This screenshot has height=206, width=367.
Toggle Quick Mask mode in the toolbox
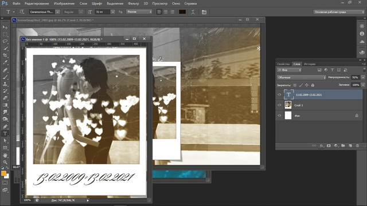pos(5,183)
